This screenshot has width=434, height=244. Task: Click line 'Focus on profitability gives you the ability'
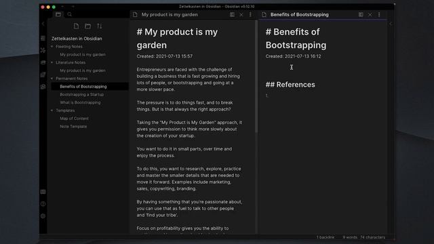pos(182,228)
